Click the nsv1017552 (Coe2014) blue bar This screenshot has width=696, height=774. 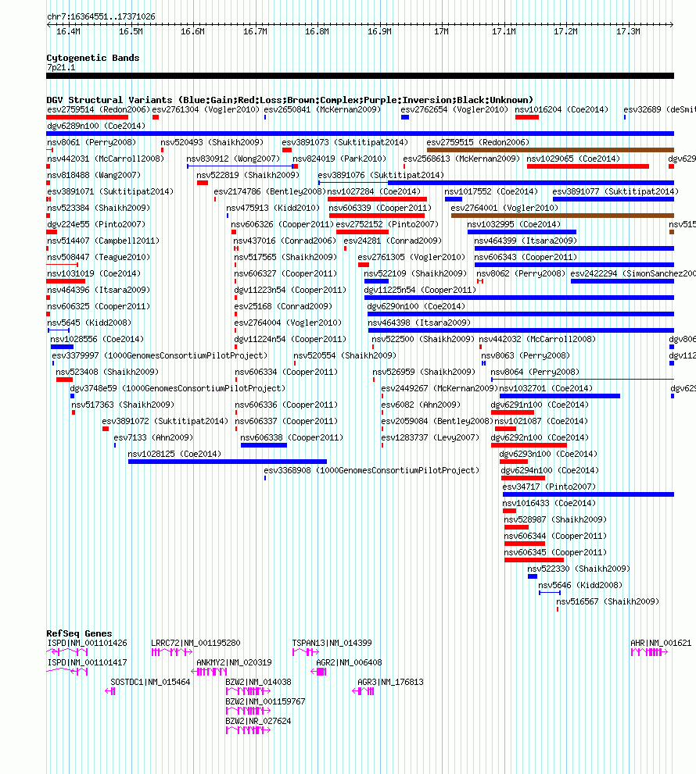[x=454, y=199]
